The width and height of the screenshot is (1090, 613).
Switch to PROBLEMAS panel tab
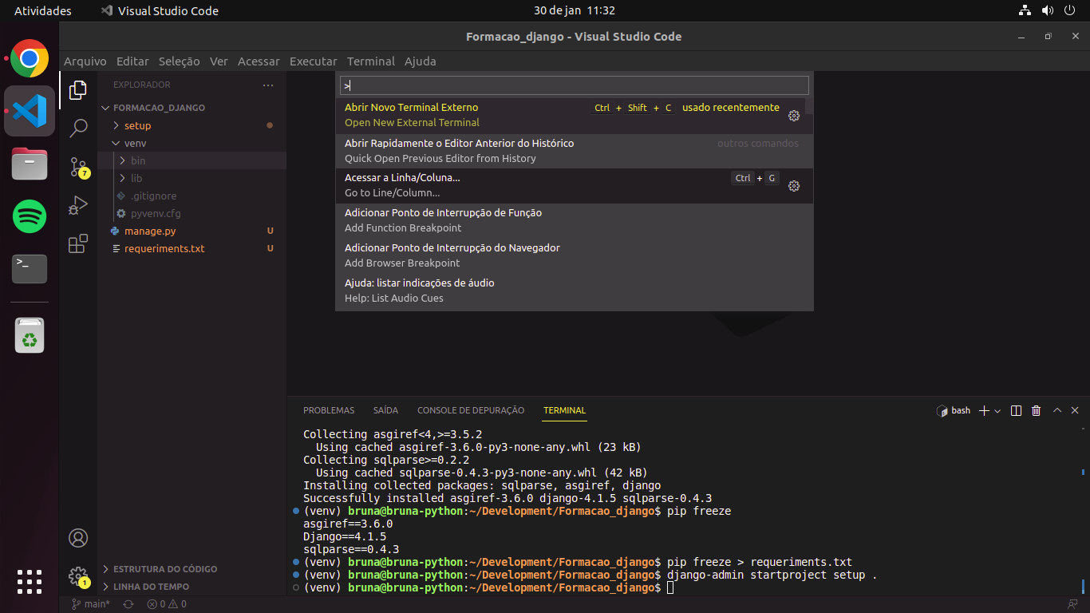(x=329, y=410)
